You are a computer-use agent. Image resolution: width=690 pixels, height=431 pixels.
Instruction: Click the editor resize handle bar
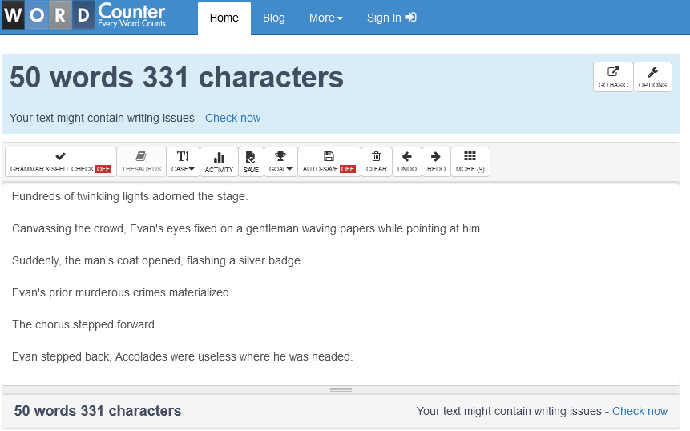click(341, 389)
